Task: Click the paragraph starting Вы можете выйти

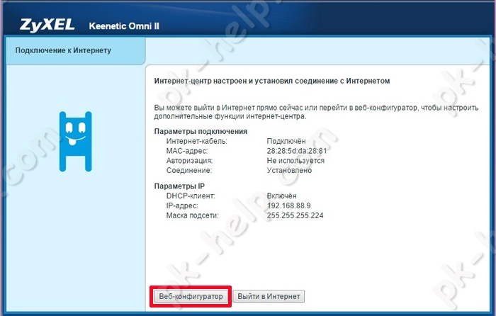Action: [x=316, y=112]
